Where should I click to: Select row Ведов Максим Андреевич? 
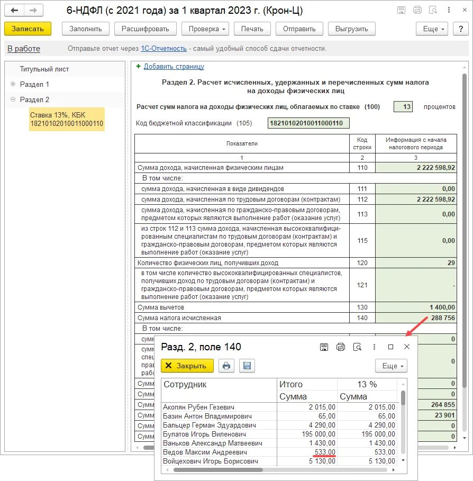point(279,452)
